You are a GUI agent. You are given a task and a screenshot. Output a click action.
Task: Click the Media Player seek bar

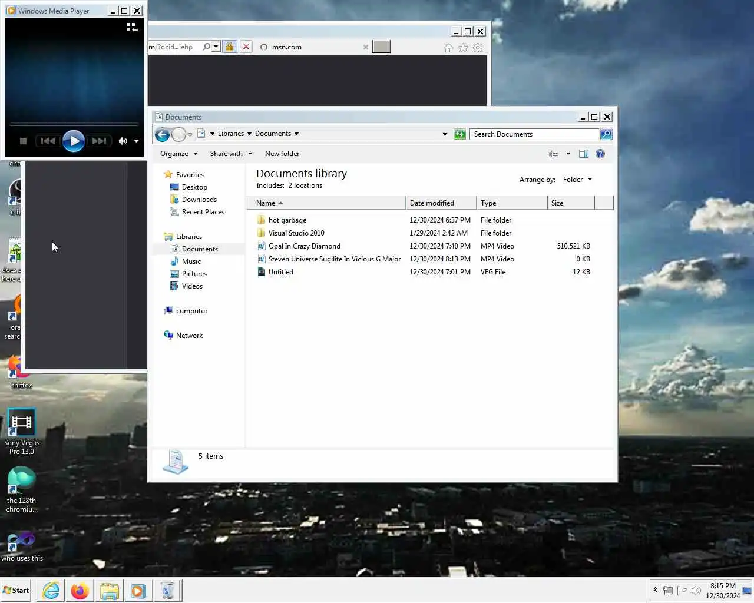pos(74,124)
